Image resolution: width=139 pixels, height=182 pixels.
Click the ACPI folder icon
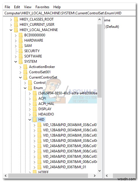(35, 98)
